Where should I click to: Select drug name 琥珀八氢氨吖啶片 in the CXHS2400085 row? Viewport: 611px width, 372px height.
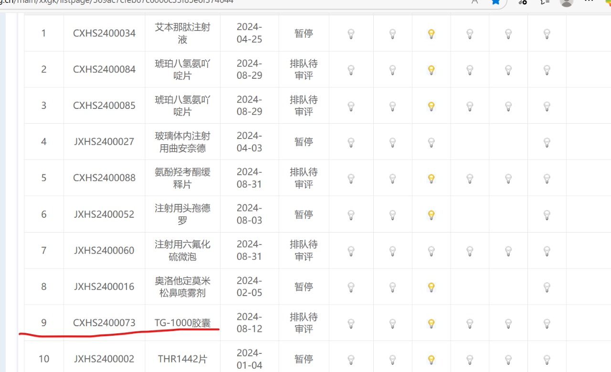(x=182, y=106)
